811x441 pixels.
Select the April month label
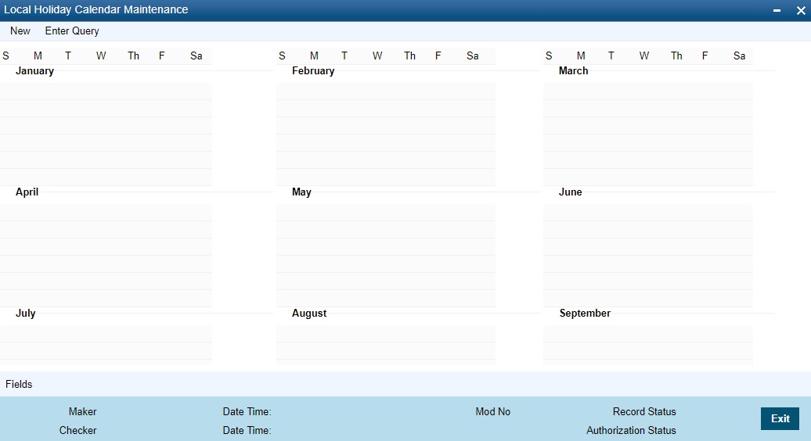point(27,192)
